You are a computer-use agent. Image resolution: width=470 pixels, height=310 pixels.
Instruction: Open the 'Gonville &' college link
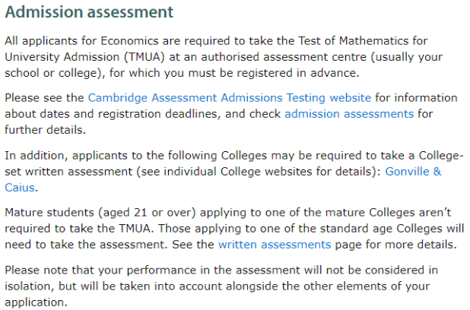coord(413,172)
